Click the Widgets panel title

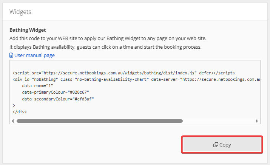20,12
